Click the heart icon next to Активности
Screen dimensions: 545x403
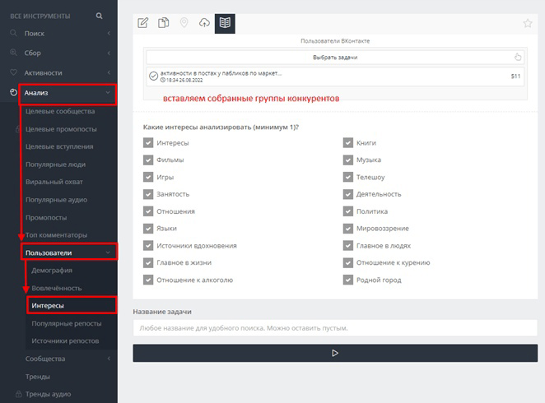coord(13,72)
